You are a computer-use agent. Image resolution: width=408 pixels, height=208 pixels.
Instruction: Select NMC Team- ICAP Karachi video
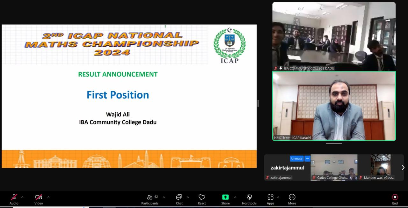(334, 106)
